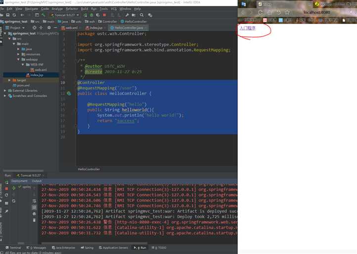The image size is (357, 254).
Task: Click the red Stop icon in Run panel
Action: [6, 189]
